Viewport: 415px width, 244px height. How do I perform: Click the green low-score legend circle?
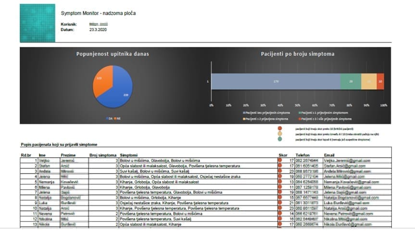click(x=280, y=139)
